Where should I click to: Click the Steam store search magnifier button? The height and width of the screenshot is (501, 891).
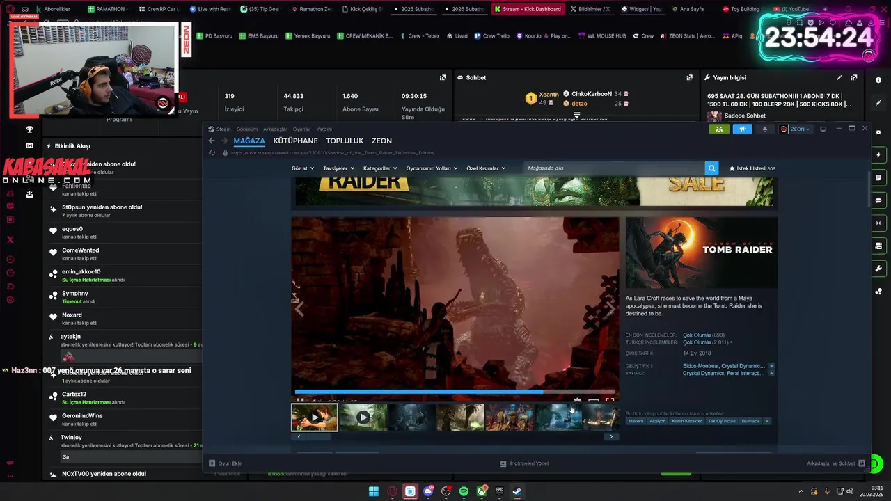point(711,168)
